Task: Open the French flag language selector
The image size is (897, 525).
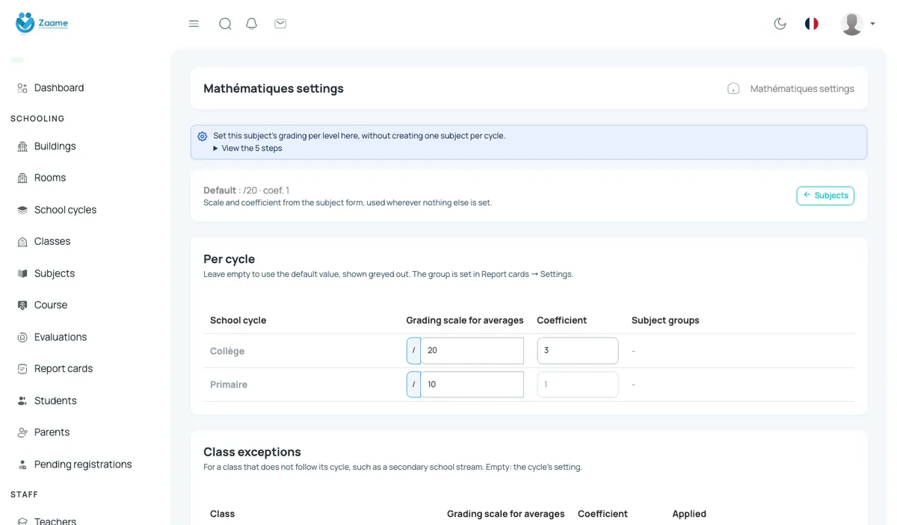Action: [x=812, y=24]
